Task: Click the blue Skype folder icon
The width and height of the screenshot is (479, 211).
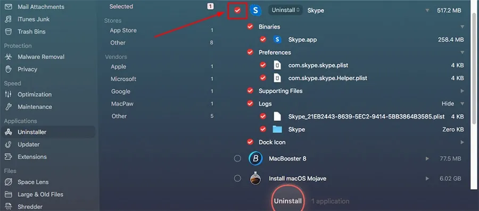Action: click(277, 129)
